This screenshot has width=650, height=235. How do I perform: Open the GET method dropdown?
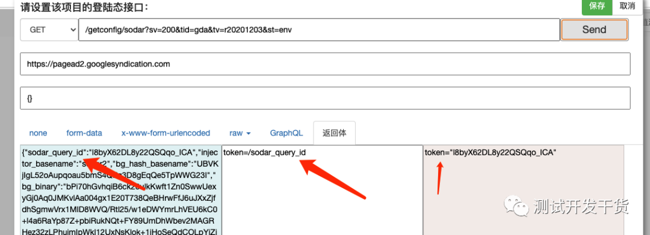tap(49, 30)
